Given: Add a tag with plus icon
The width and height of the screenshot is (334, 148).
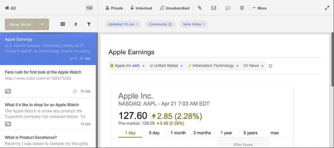Looking at the screenshot, I should [271, 66].
